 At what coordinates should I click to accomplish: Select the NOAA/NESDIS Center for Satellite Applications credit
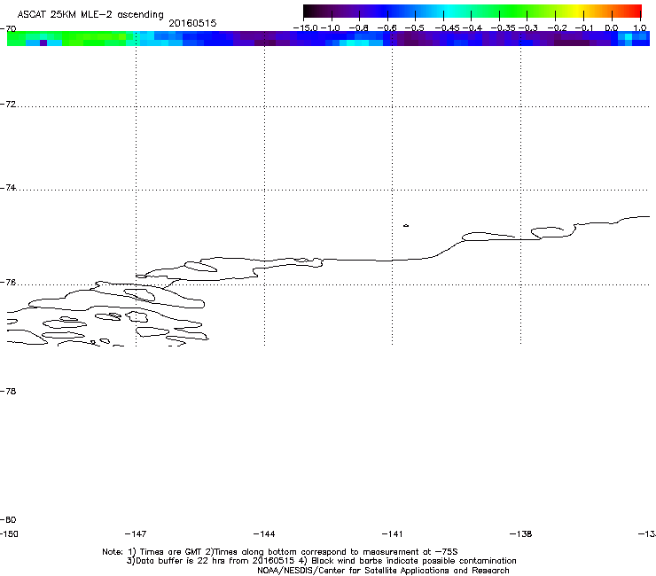(383, 571)
